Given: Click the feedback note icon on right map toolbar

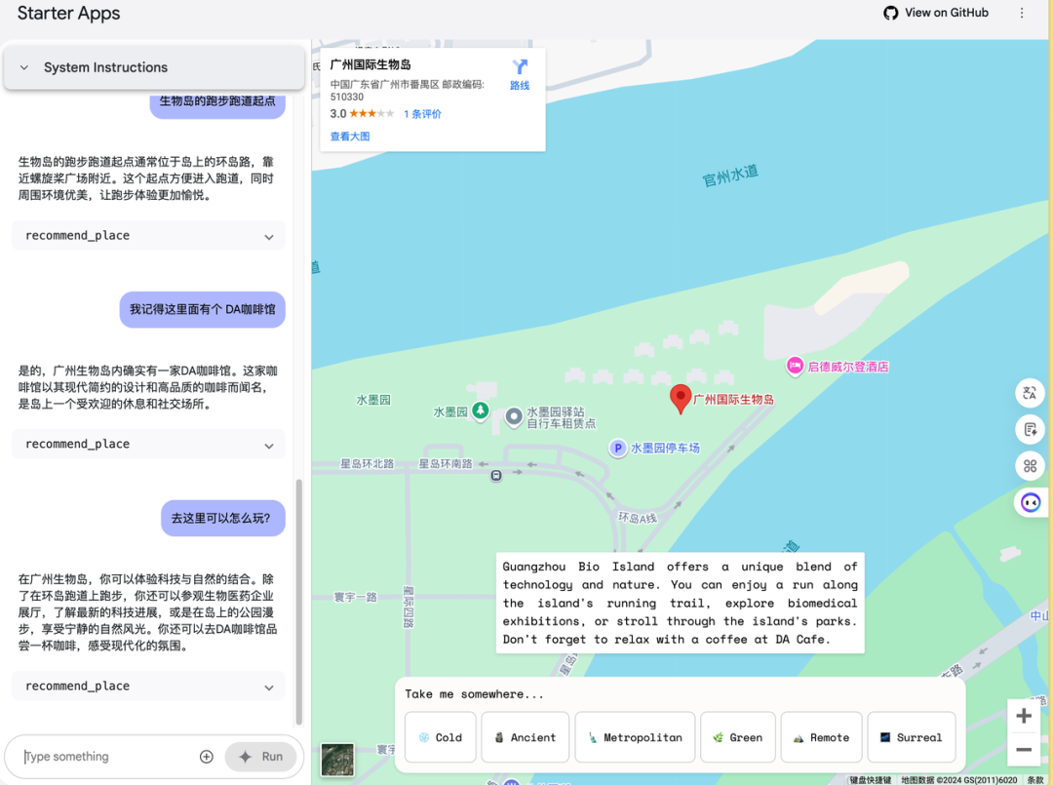Looking at the screenshot, I should [x=1030, y=429].
